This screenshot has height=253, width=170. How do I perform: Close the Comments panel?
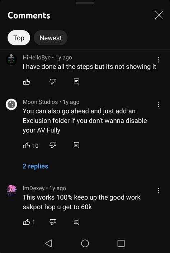[159, 15]
